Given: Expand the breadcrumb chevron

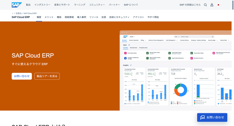Looking at the screenshot, I should (x=13, y=13).
